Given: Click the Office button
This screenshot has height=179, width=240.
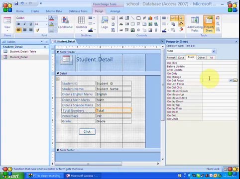Looking at the screenshot, I should pos(7,7).
